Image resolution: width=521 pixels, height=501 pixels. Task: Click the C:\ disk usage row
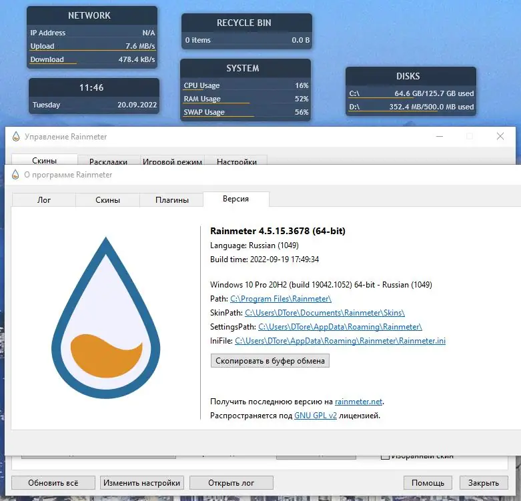click(x=412, y=93)
